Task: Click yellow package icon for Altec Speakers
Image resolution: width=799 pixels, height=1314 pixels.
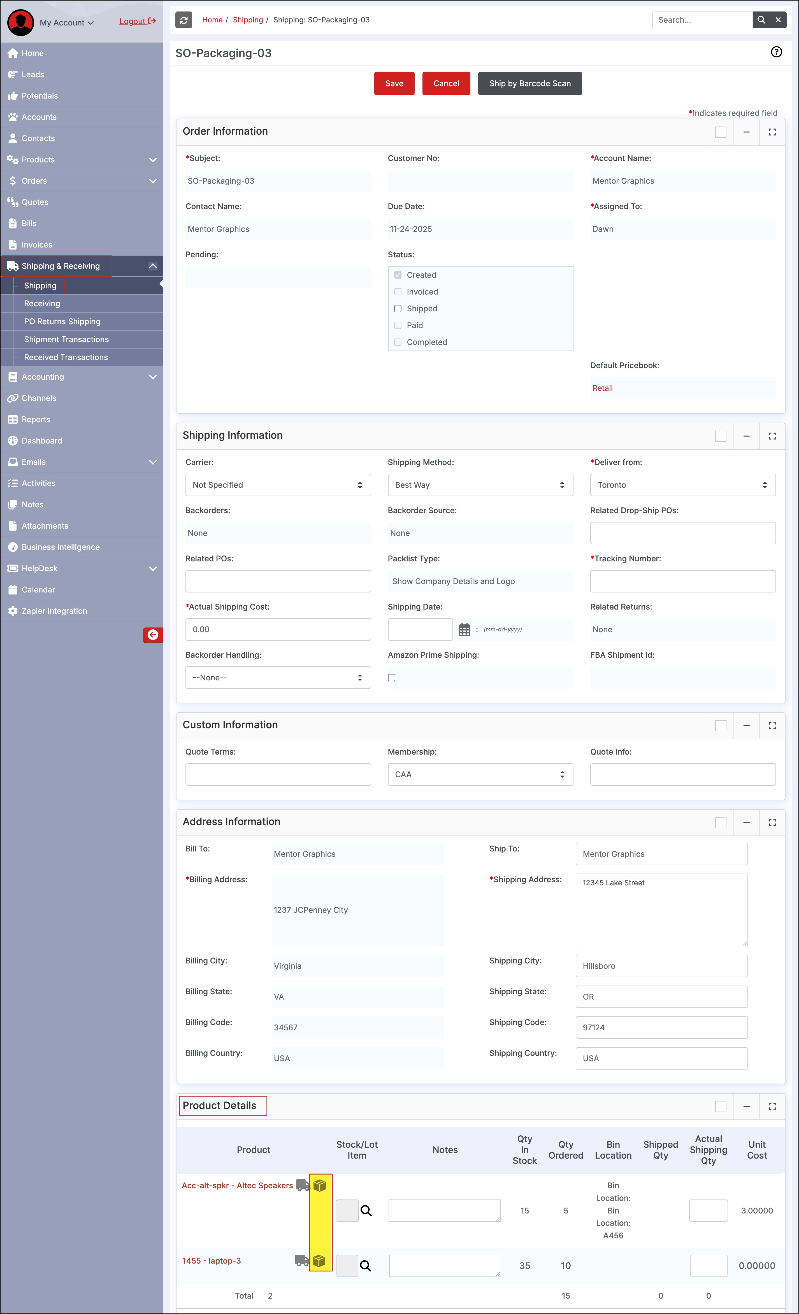Action: pos(320,1185)
